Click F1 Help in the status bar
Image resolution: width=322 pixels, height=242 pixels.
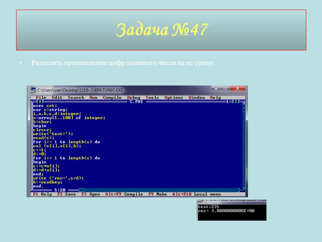click(43, 194)
